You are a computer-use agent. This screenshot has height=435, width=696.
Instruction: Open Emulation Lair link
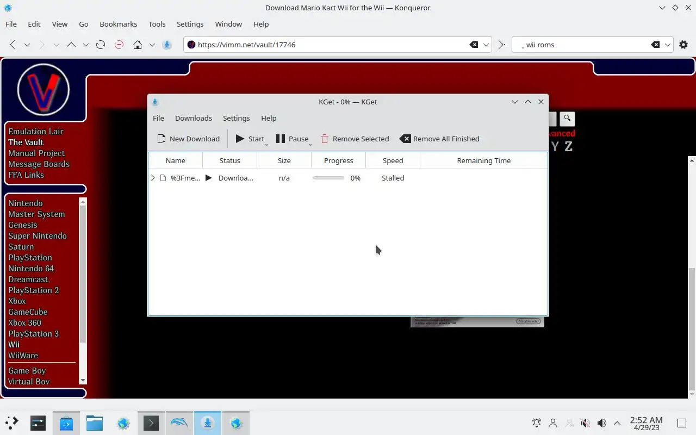coord(36,132)
